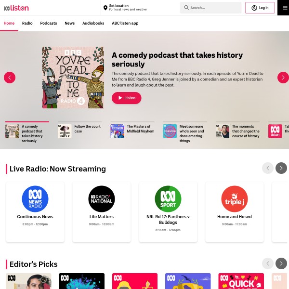Show next Editor's Picks items

(x=281, y=263)
